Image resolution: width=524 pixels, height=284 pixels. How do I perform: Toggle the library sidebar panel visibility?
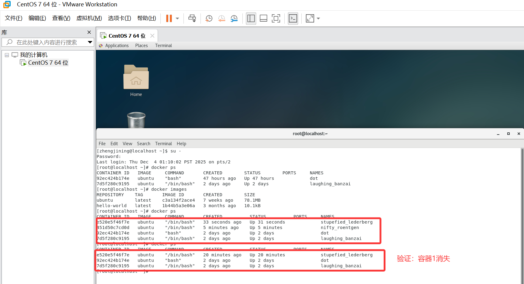251,18
